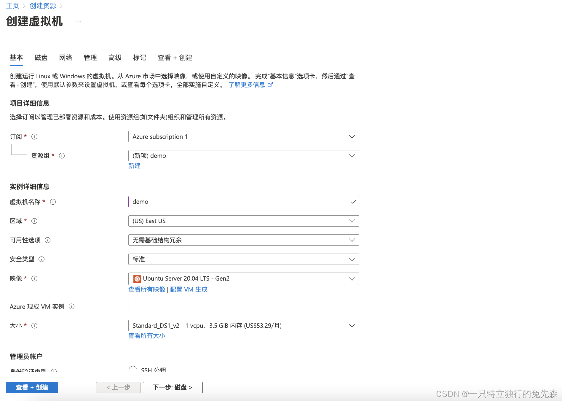Click the info icon beside 虚拟机名称
This screenshot has height=401, width=562.
coord(53,202)
